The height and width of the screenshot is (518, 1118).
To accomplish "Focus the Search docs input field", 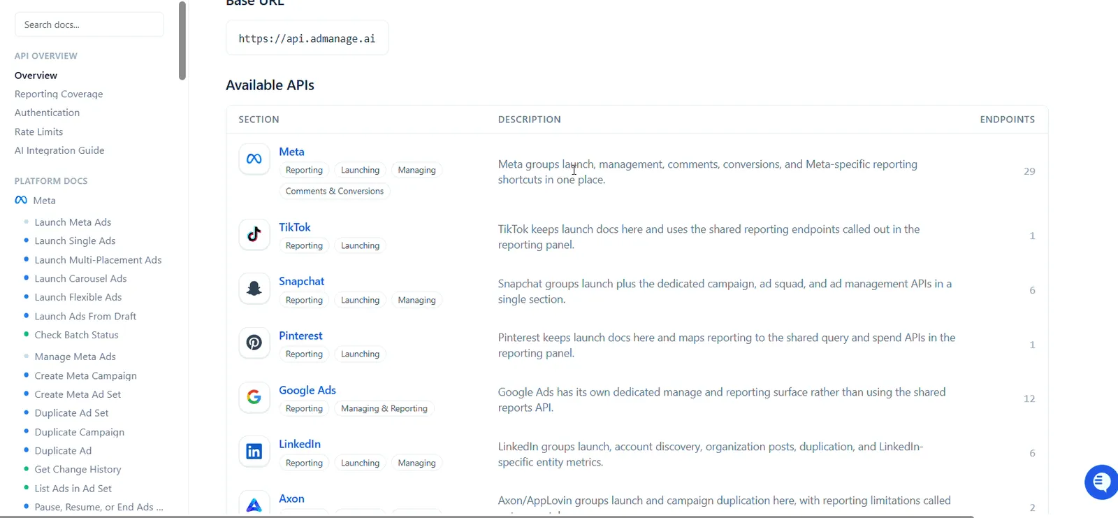I will tap(89, 24).
